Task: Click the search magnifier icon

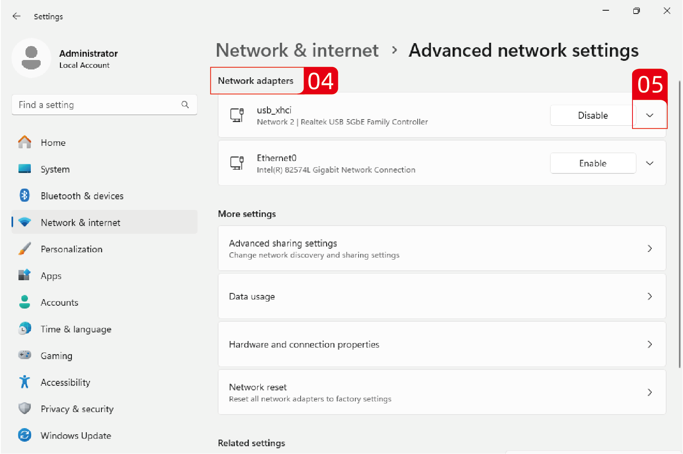Action: click(185, 105)
